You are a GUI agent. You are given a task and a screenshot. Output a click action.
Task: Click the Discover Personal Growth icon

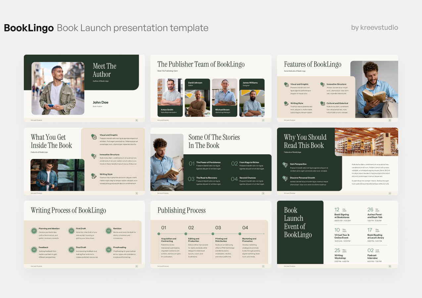pyautogui.click(x=286, y=178)
